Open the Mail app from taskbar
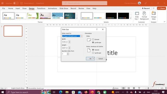 point(80,92)
